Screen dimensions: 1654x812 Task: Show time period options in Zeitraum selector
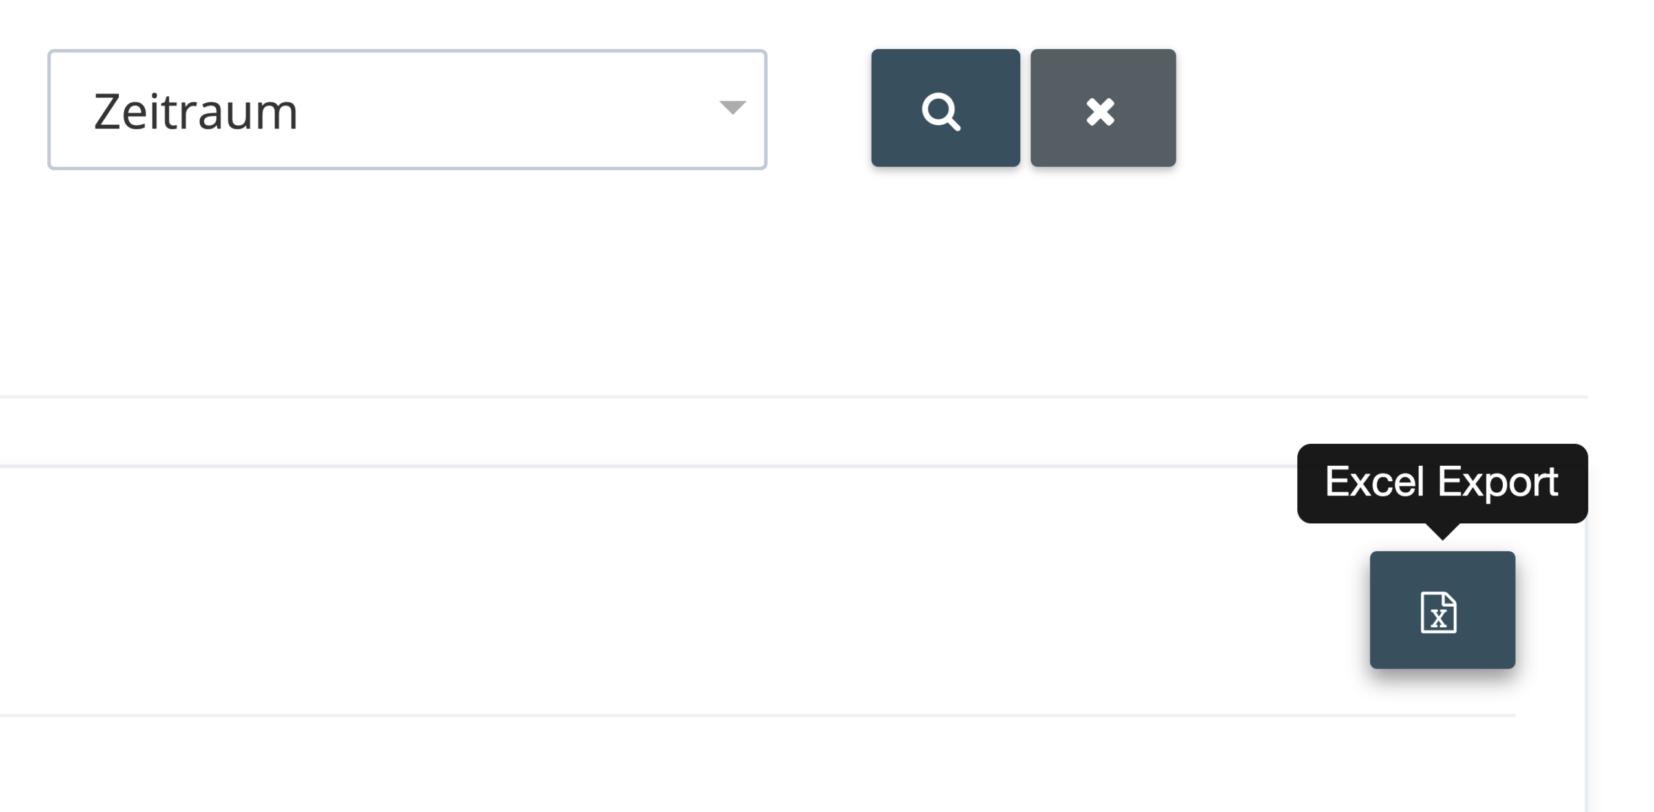407,109
